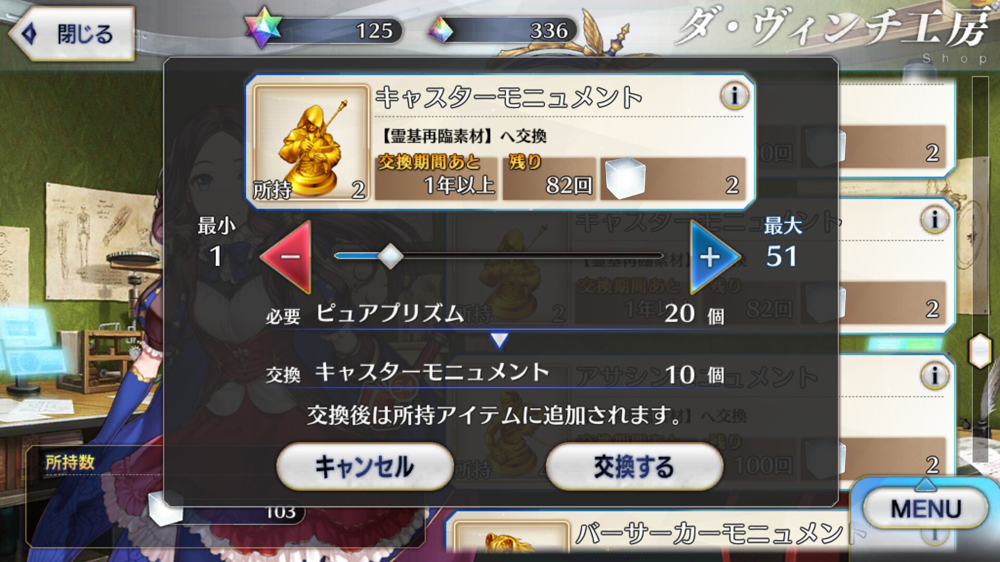This screenshot has width=1000, height=562.
Task: Click the quantity slider diamond handle
Action: [390, 256]
